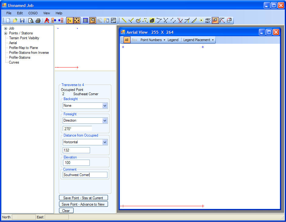Open the COGO menu

click(33, 13)
